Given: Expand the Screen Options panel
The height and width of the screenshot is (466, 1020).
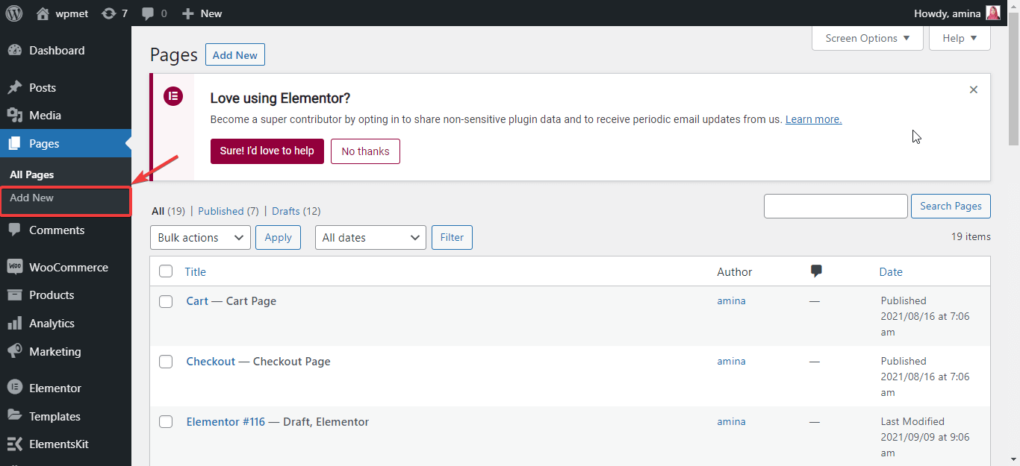Looking at the screenshot, I should [x=868, y=38].
